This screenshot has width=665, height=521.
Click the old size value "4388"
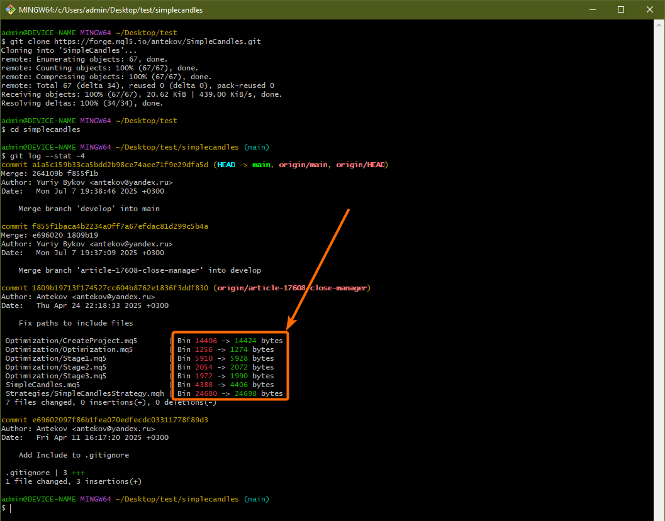204,385
